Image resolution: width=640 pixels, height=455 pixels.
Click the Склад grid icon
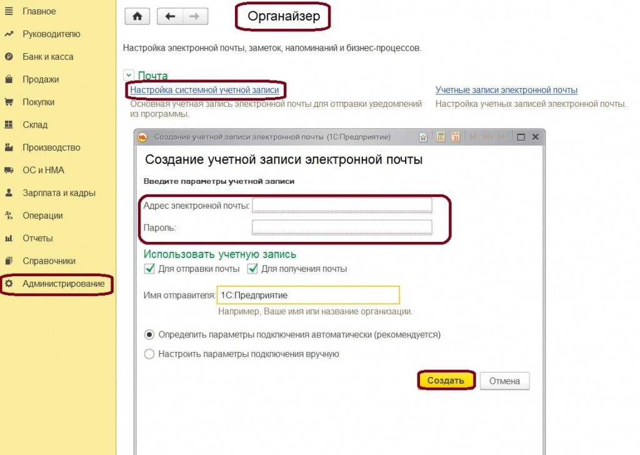tap(9, 124)
